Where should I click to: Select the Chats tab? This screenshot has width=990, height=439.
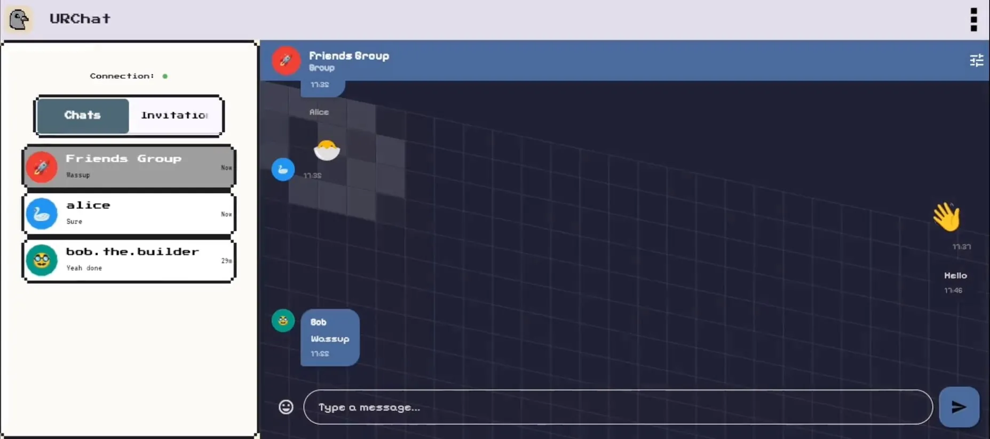(83, 116)
